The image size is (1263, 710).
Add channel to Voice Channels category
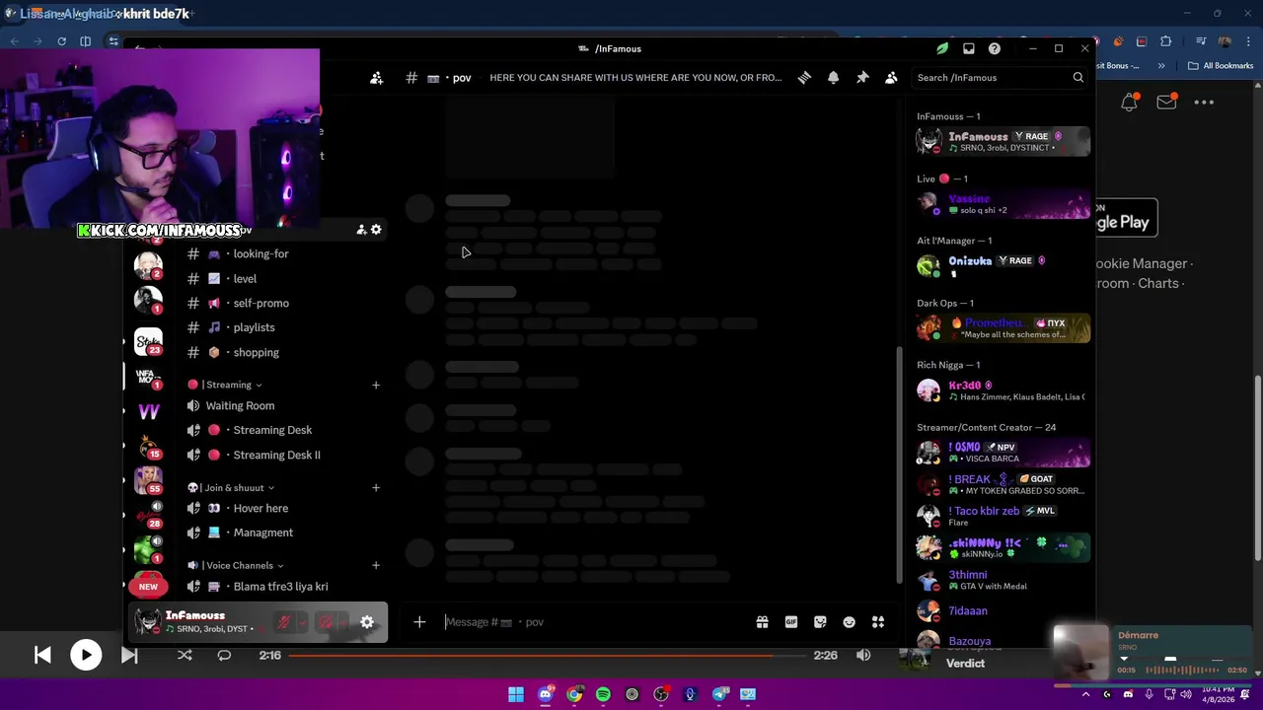point(376,565)
